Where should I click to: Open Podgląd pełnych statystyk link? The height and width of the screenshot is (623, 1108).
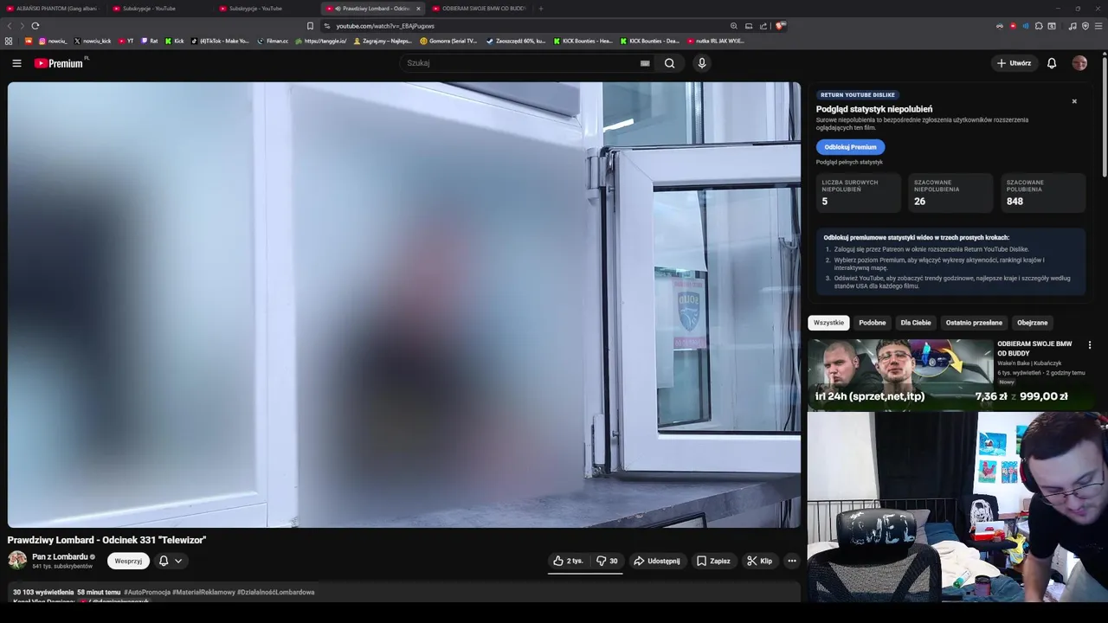849,162
